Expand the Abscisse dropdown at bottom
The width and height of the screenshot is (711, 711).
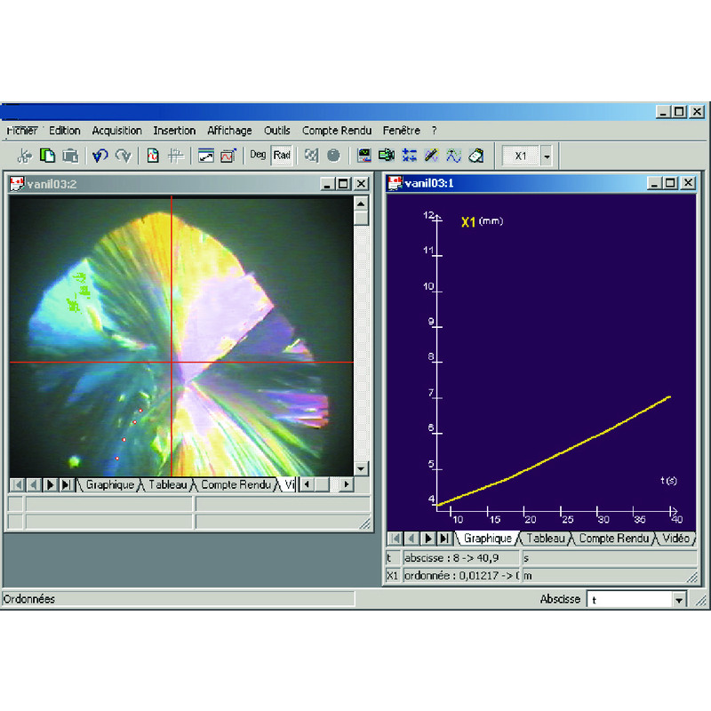tap(680, 600)
